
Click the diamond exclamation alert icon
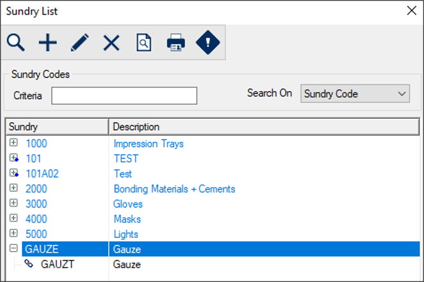(208, 42)
